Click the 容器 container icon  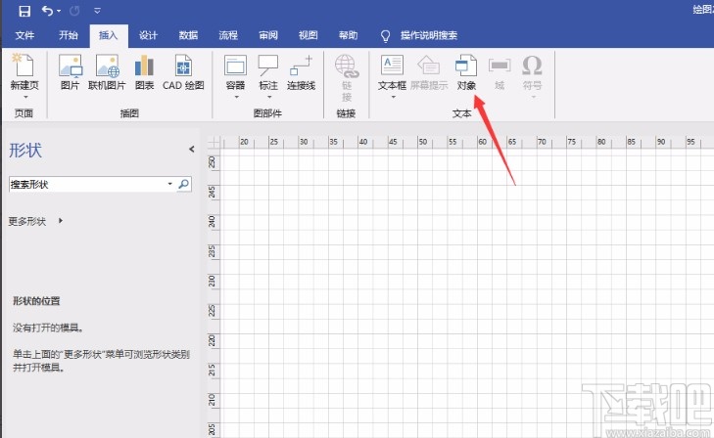pyautogui.click(x=235, y=66)
